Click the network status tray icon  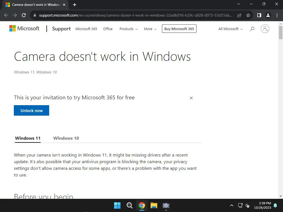[240, 205]
